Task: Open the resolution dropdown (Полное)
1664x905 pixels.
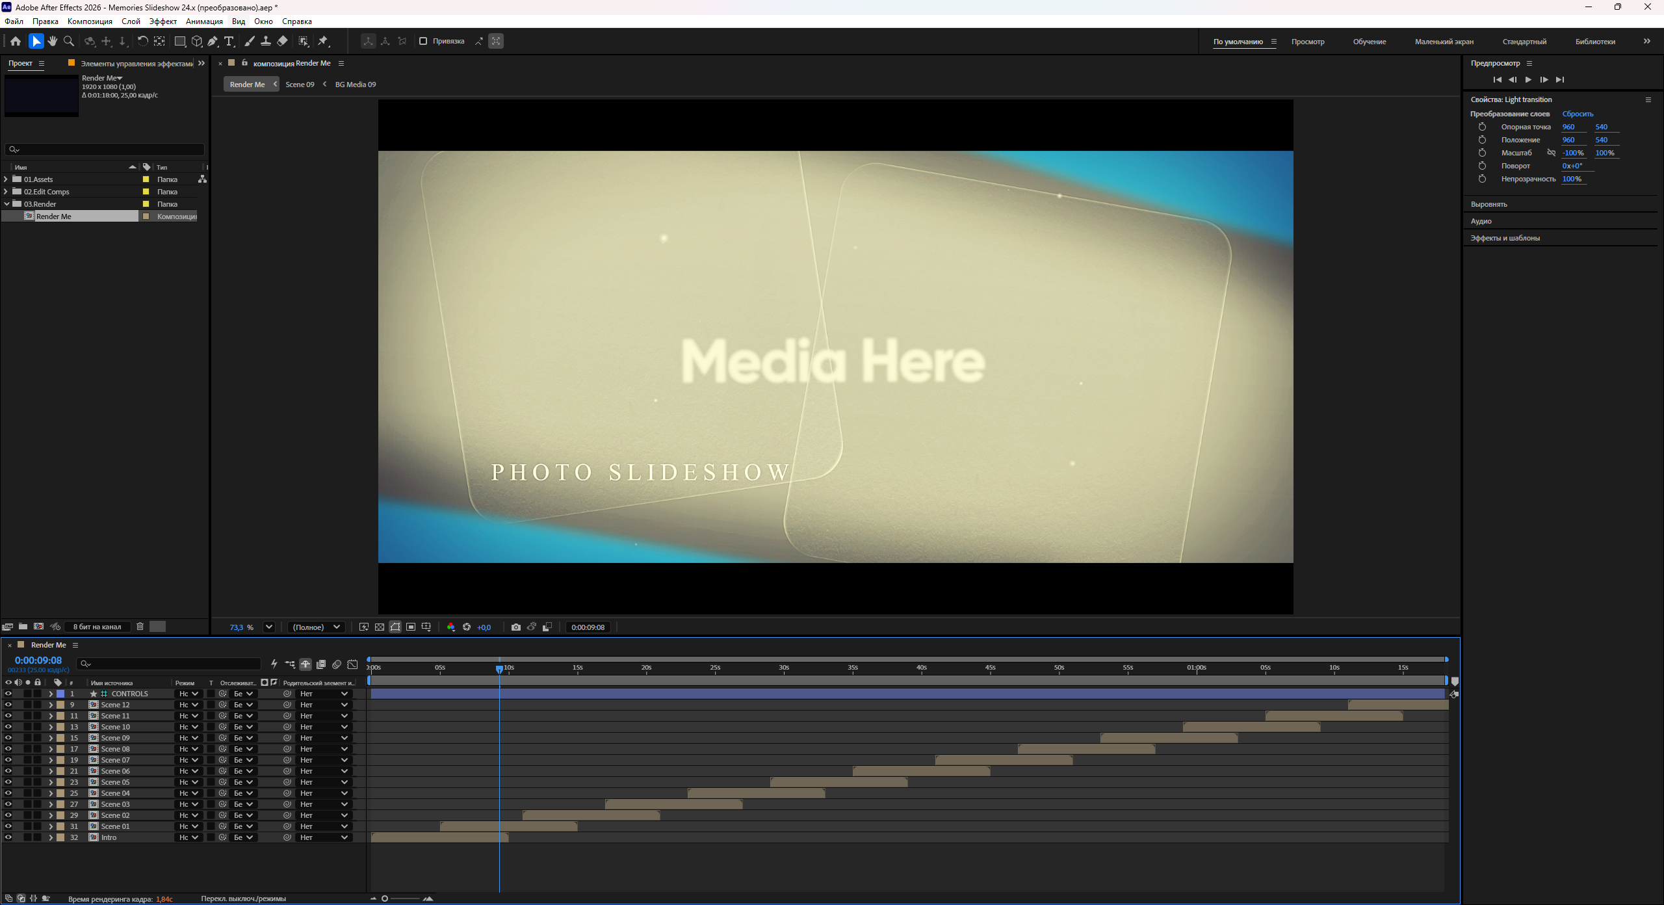Action: (317, 627)
